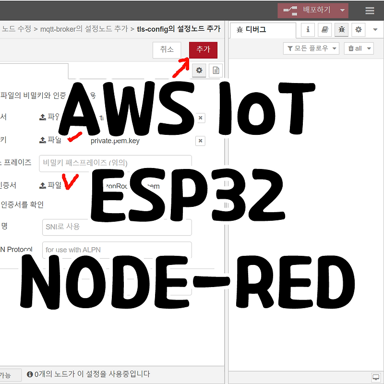The width and height of the screenshot is (384, 384).
Task: Open the information sidebar panel
Action: click(x=308, y=30)
